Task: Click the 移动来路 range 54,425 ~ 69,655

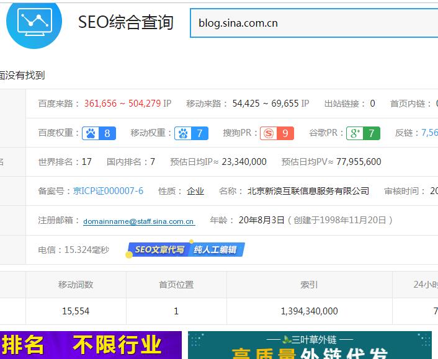Action: click(x=266, y=104)
